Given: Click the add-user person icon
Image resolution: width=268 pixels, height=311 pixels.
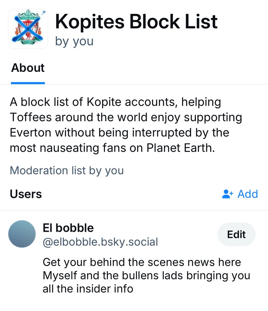Looking at the screenshot, I should [x=227, y=194].
